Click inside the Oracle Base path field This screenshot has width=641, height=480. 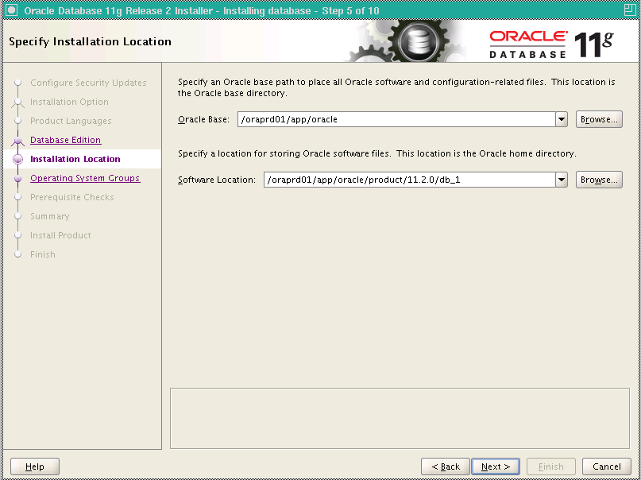pyautogui.click(x=395, y=119)
